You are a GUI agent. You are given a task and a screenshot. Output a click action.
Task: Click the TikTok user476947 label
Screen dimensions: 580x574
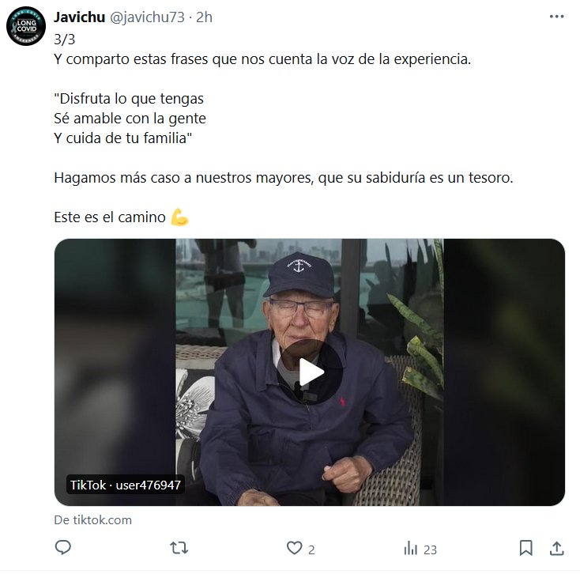126,485
